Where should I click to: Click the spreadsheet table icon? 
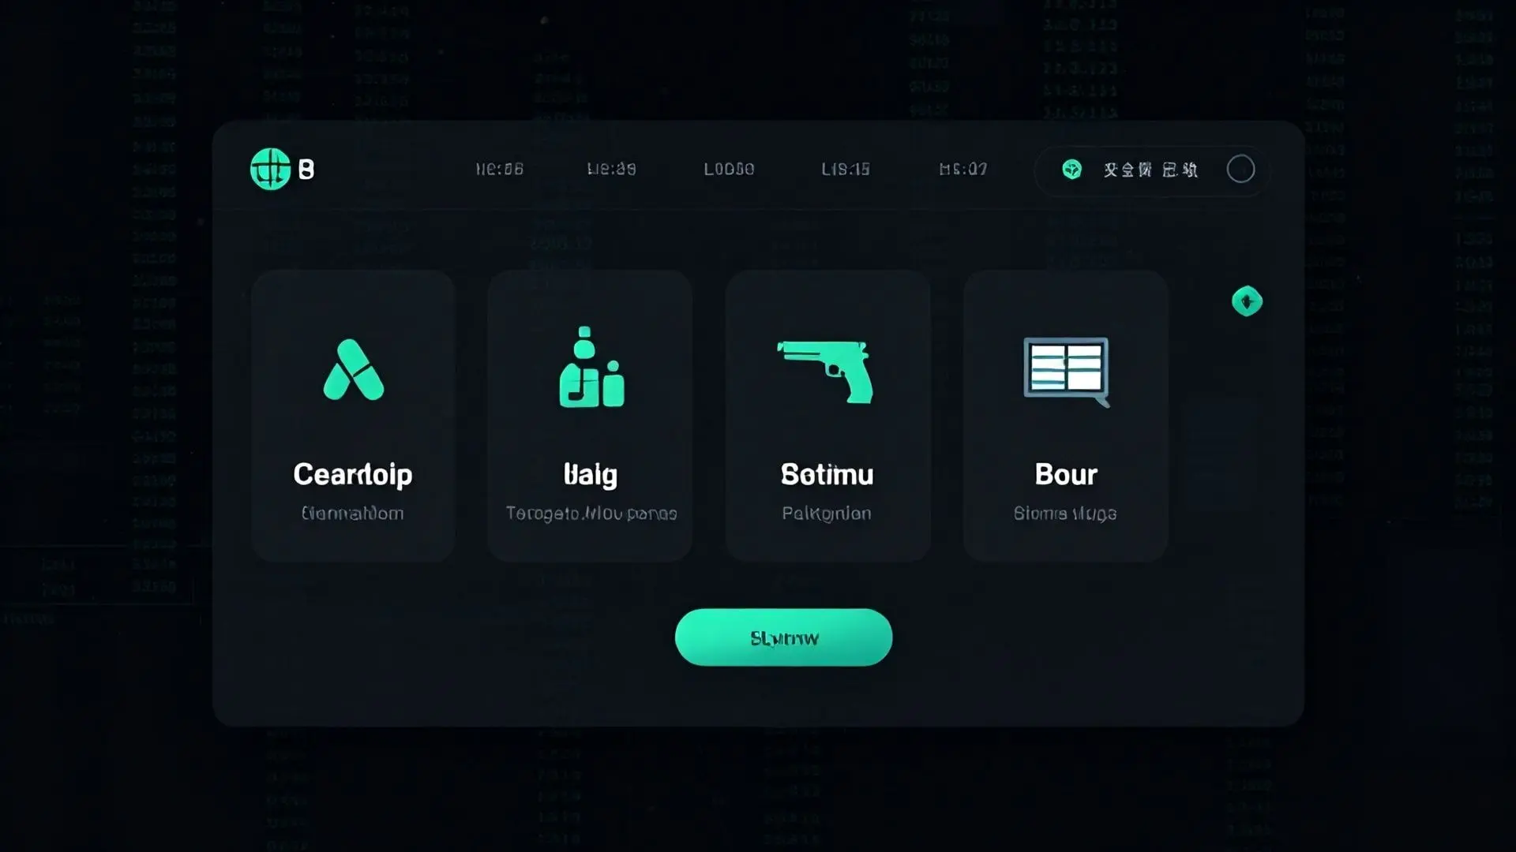coord(1066,369)
